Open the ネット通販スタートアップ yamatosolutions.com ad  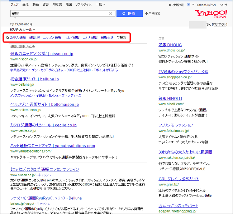53,146
